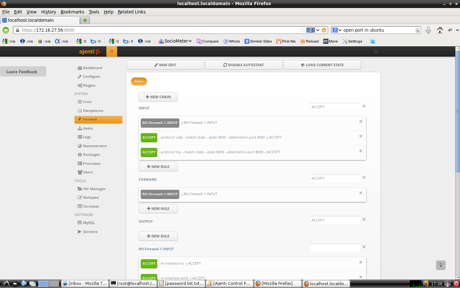Open the search engine selector dropdown
460x288 pixels.
337,30
